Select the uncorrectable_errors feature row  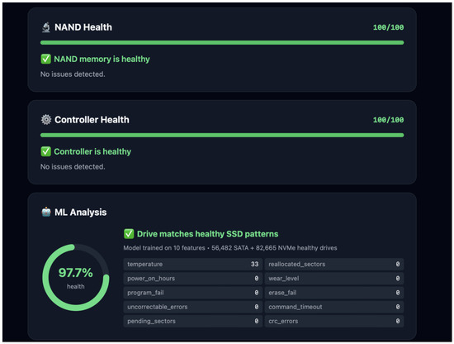click(x=193, y=307)
